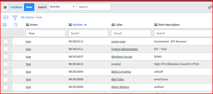The width and height of the screenshot is (213, 94).
Task: Check the INC0010006 row checkbox
Action: coord(6,87)
